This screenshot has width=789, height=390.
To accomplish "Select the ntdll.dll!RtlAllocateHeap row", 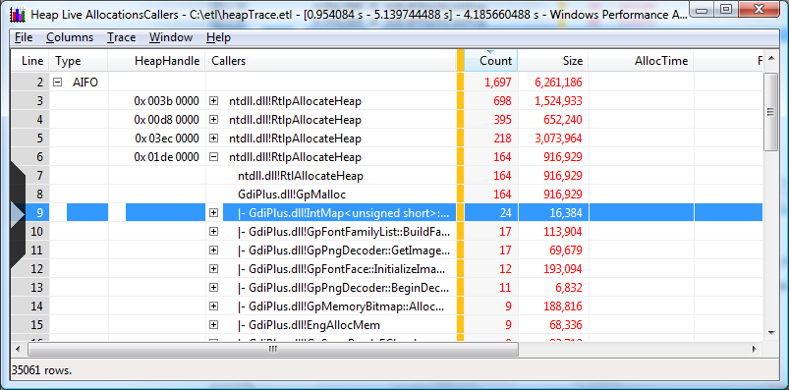I will coord(301,176).
